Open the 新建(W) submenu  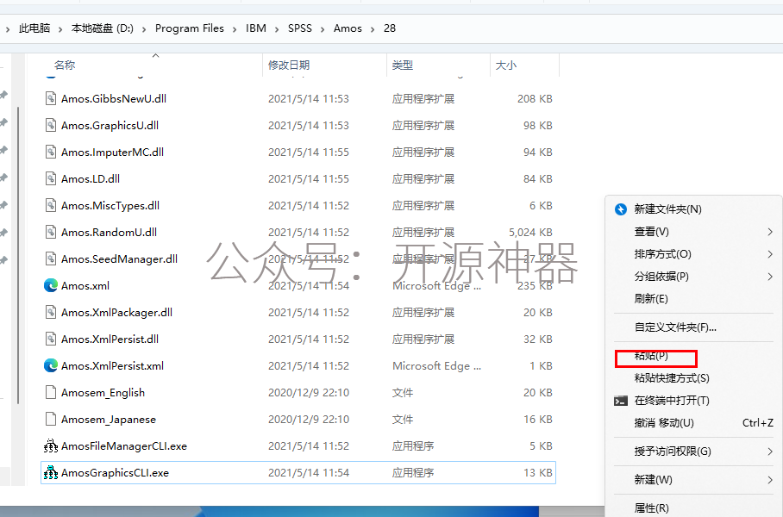[693, 480]
